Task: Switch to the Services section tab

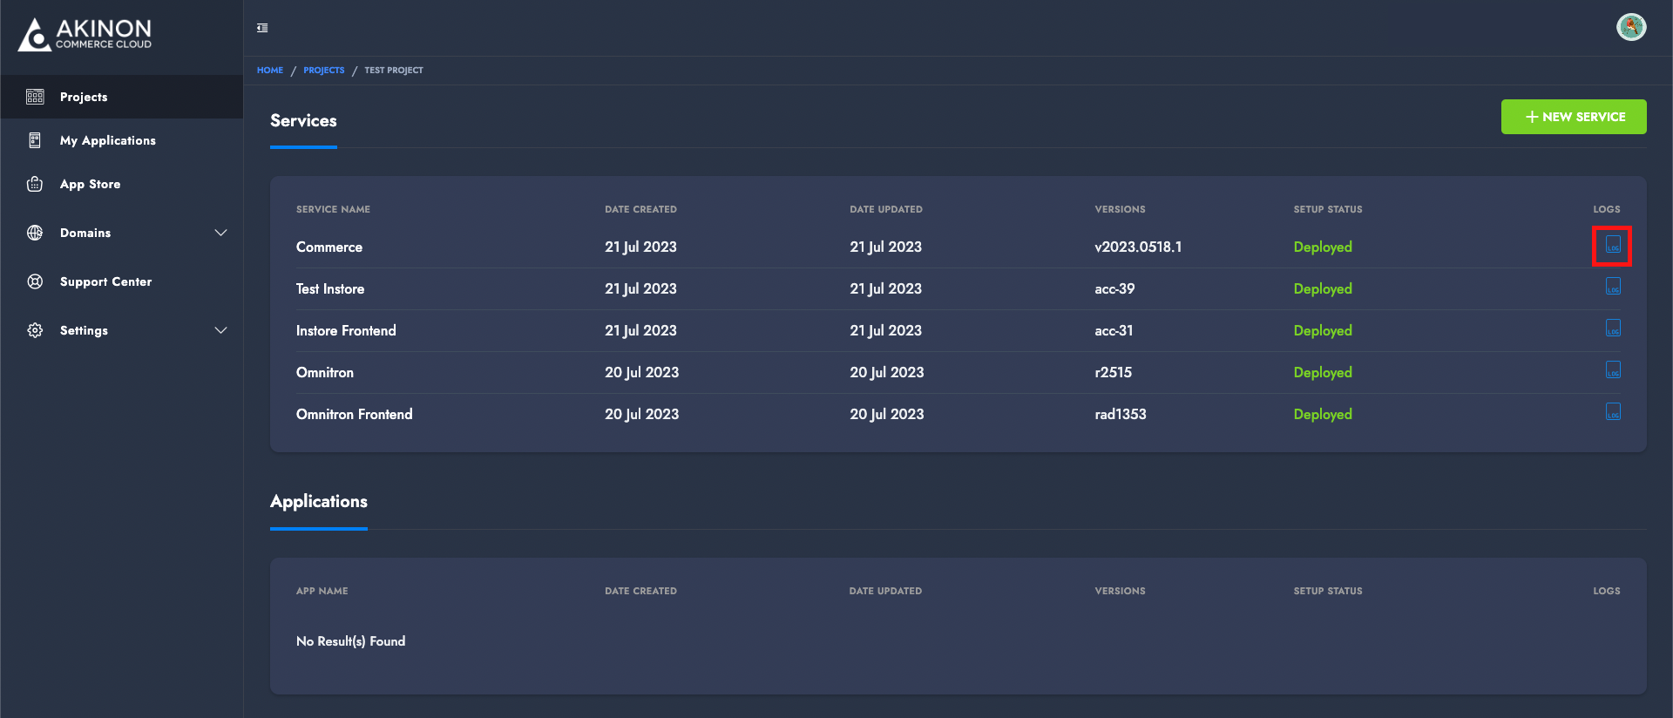Action: tap(303, 121)
